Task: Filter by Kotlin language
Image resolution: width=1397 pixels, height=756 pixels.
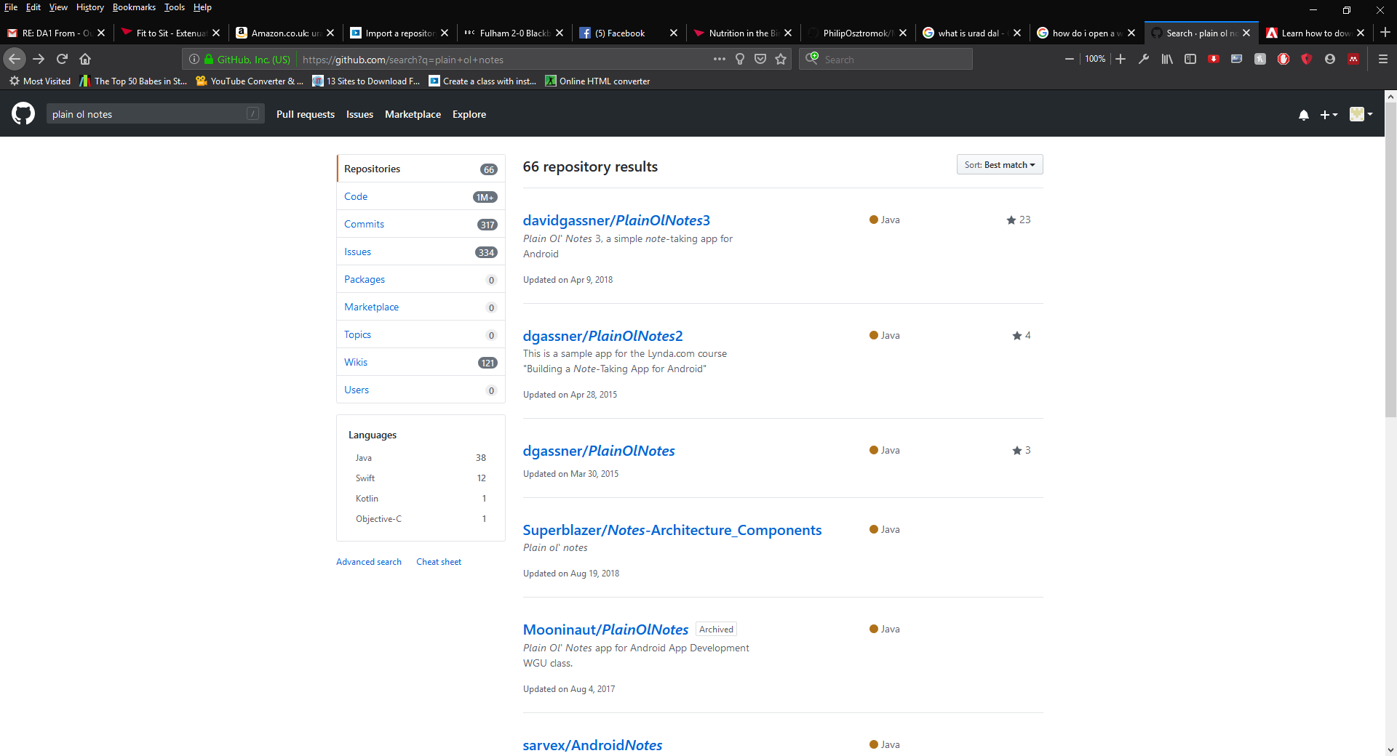Action: click(421, 499)
